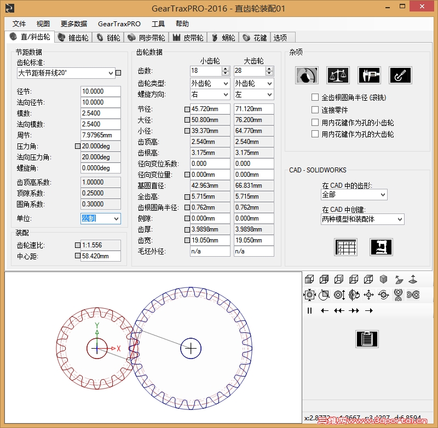Enable 全齿根圆角半径 (滚铣) checkbox
The width and height of the screenshot is (438, 428).
tap(315, 97)
